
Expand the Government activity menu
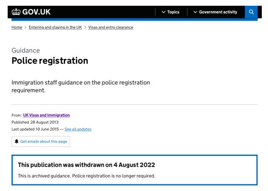[215, 12]
